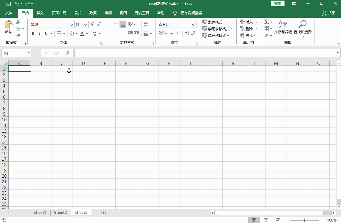The height and width of the screenshot is (223, 341).
Task: Open the Clear eraser tool
Action: (x=267, y=35)
